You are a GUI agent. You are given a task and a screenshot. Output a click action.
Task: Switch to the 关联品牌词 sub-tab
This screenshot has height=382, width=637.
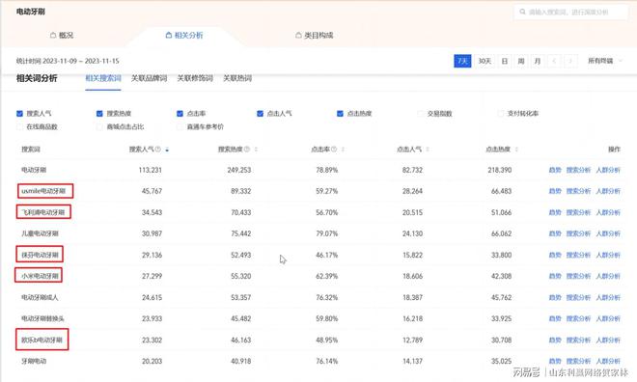(x=149, y=78)
